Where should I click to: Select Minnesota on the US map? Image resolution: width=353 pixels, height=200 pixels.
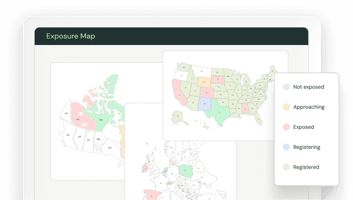228,76
